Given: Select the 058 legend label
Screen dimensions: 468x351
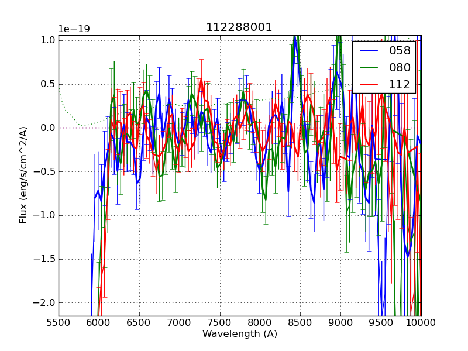Looking at the screenshot, I should (400, 51).
